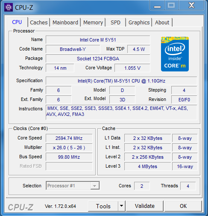
Task: Click the Instructions list box
Action: pos(121,112)
